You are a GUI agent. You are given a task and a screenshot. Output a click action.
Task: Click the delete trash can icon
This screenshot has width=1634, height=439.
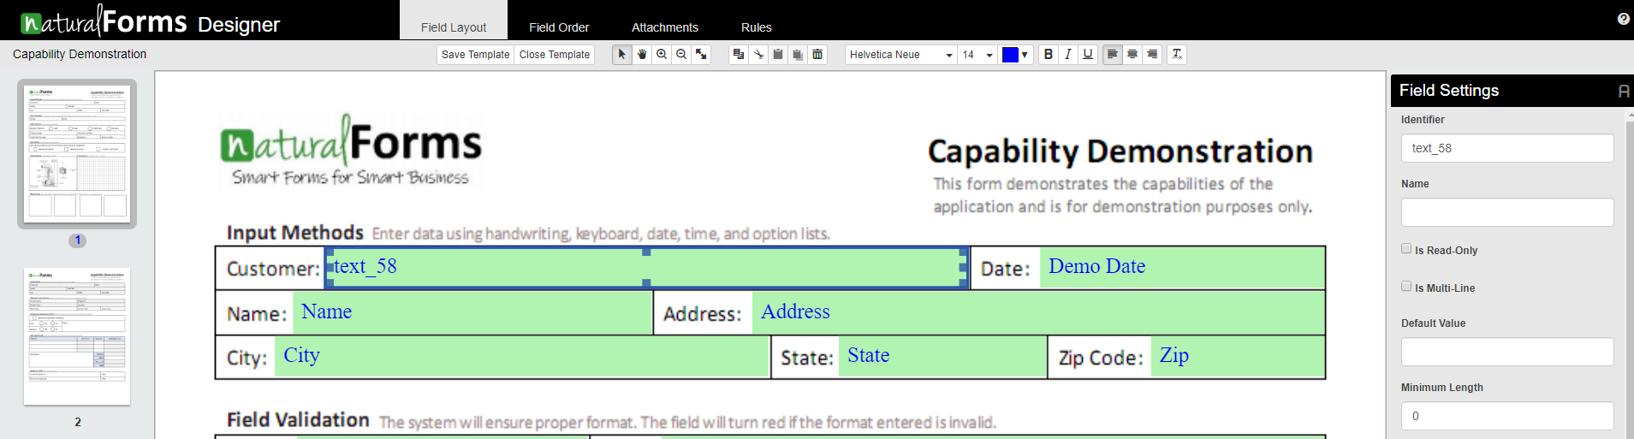tap(817, 54)
